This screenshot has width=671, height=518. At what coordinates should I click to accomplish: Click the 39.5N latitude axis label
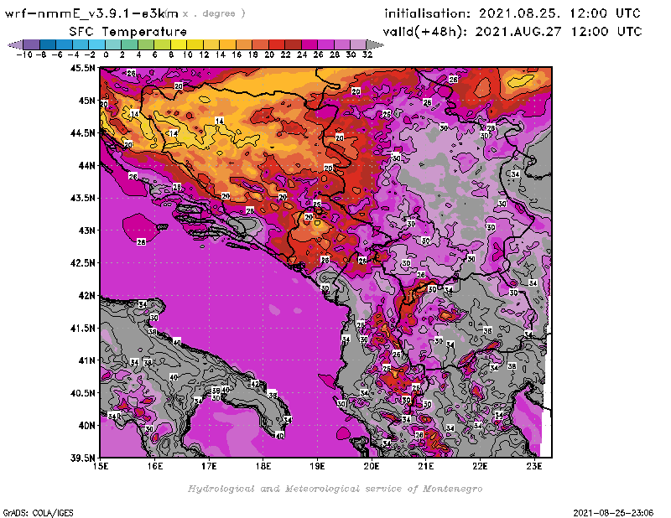pyautogui.click(x=82, y=458)
